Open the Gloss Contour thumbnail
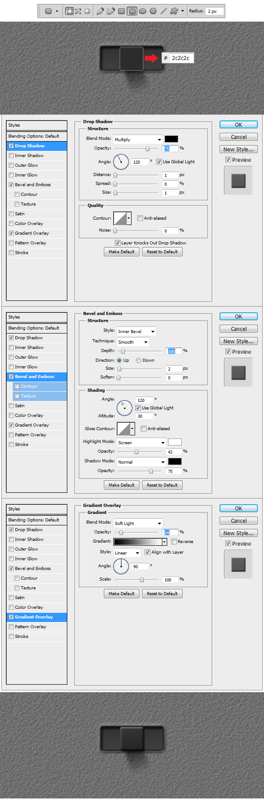Viewport: 264px width, 802px height. pyautogui.click(x=124, y=428)
